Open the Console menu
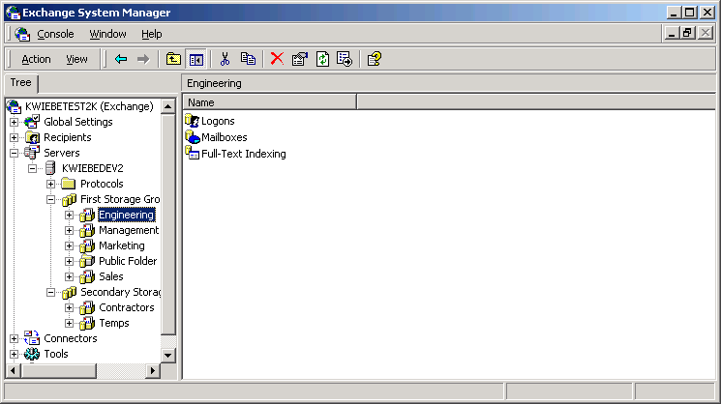 (x=55, y=34)
